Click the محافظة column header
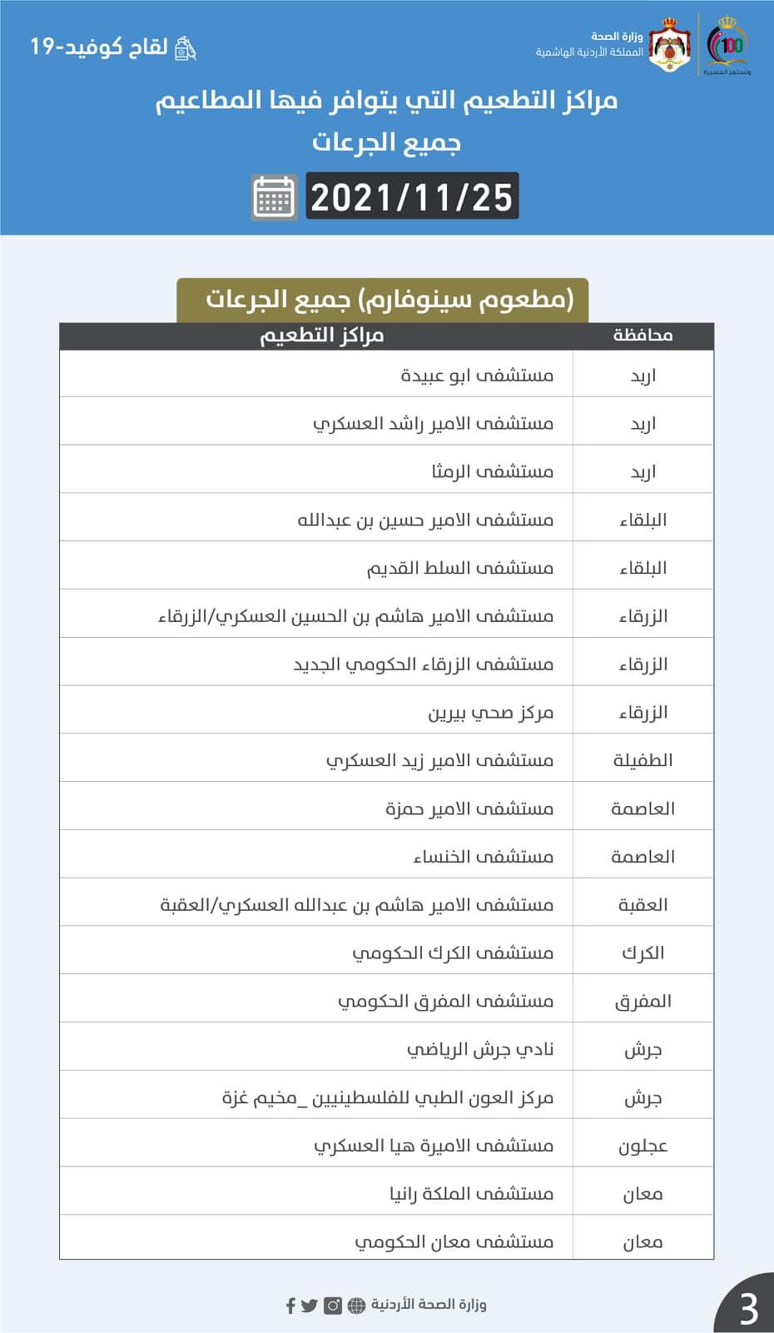Screen dimensions: 774x1333 tap(643, 336)
